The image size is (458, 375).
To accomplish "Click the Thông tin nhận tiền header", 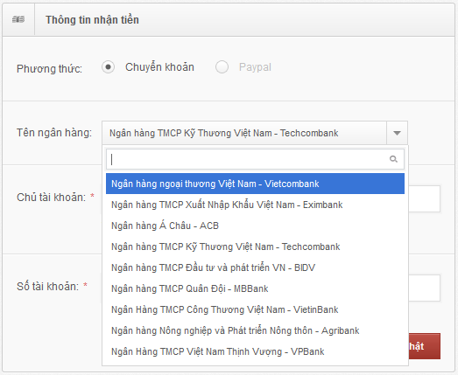I will 92,20.
